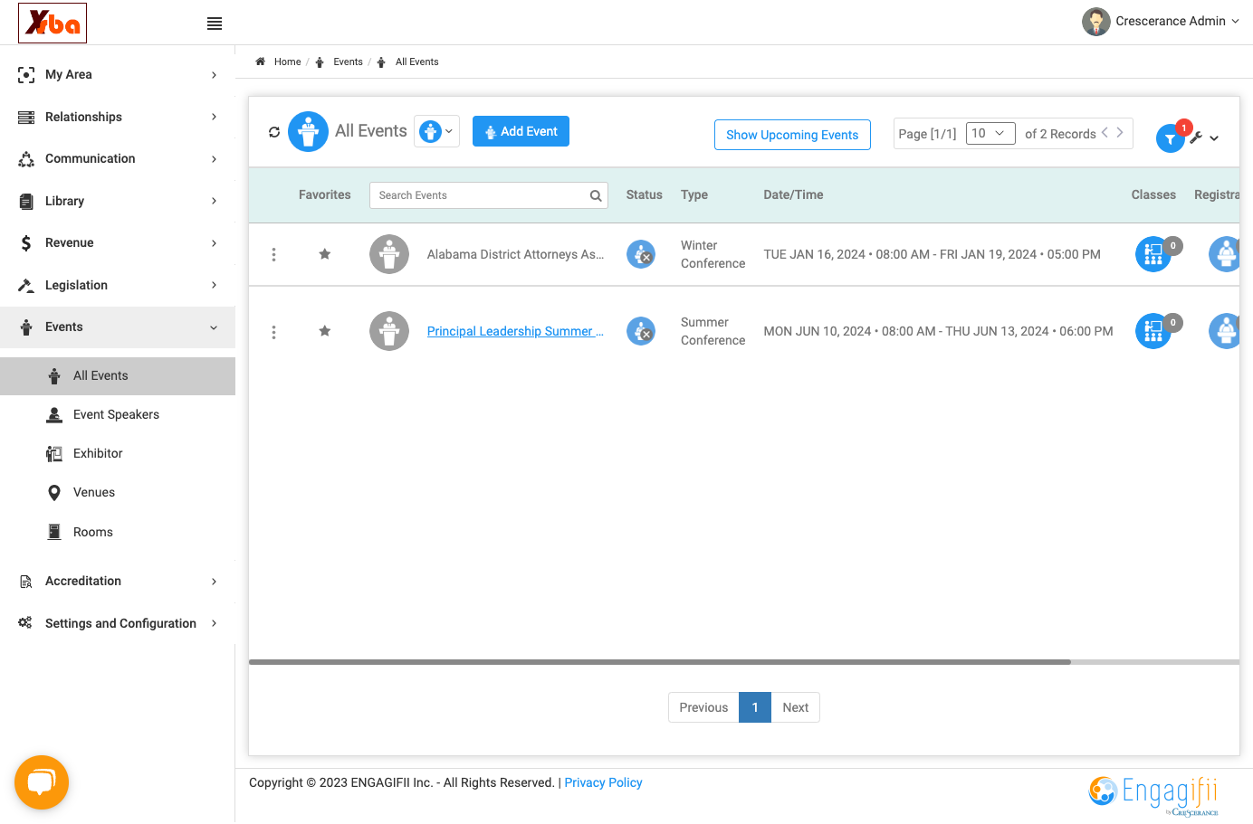Expand Relationships menu
Viewport: 1253px width, 824px height.
(x=118, y=117)
